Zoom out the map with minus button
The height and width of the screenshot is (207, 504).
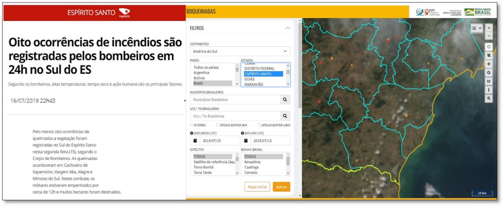click(489, 36)
